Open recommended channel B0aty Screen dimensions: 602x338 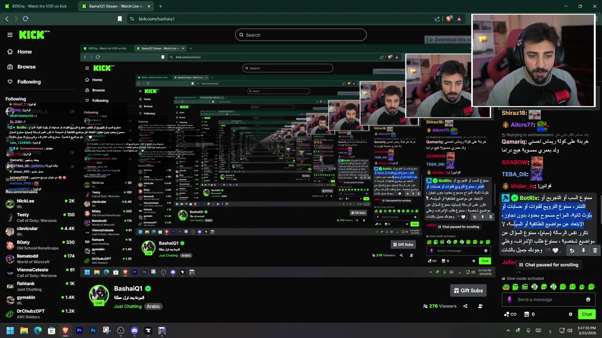point(40,245)
